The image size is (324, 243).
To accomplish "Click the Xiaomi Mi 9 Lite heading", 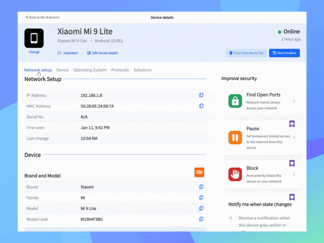I will (x=85, y=31).
